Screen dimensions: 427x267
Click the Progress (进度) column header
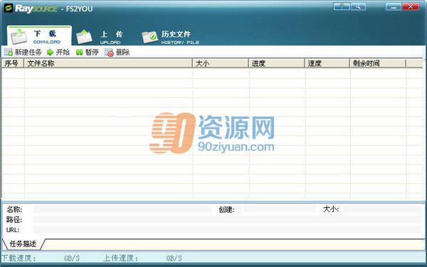276,63
